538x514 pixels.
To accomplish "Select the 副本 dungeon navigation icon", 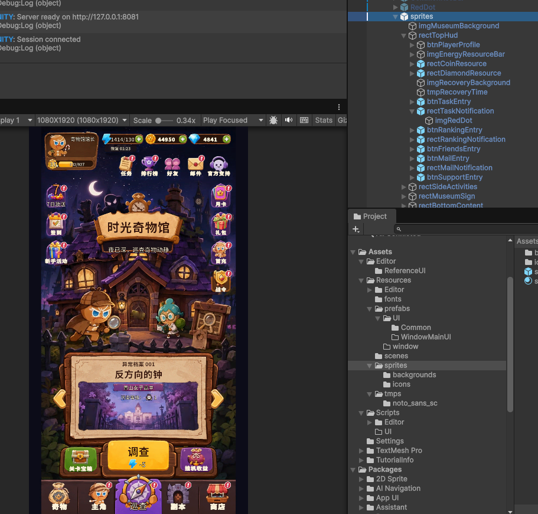I will pyautogui.click(x=178, y=496).
